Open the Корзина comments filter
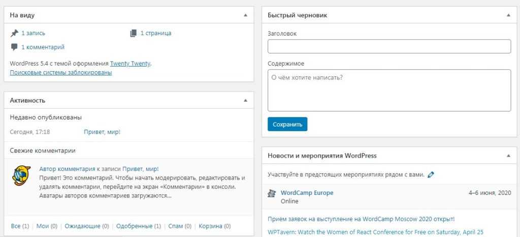The height and width of the screenshot is (237, 520). (x=211, y=226)
